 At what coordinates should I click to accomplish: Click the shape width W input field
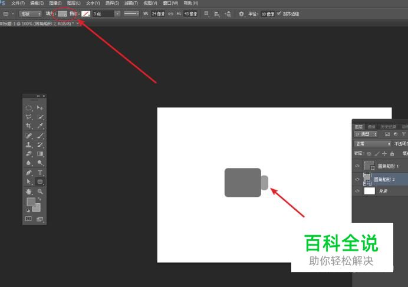(x=157, y=13)
